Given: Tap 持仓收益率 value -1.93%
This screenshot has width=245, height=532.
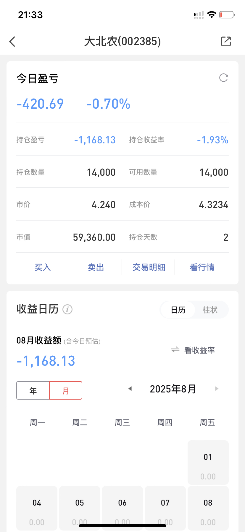Looking at the screenshot, I should coord(213,140).
